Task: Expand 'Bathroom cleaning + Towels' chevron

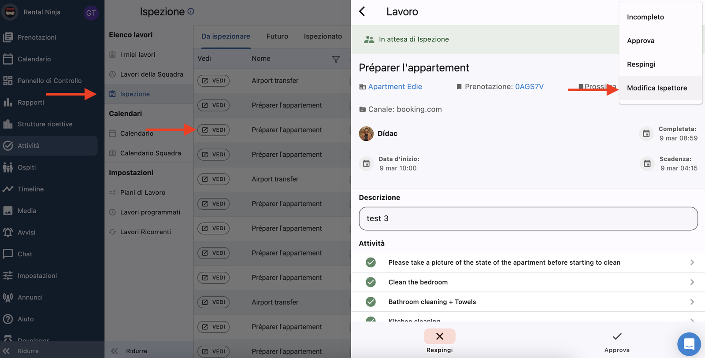Action: point(692,302)
